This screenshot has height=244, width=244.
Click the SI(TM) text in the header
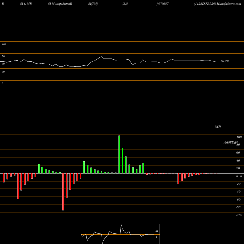point(93,4)
